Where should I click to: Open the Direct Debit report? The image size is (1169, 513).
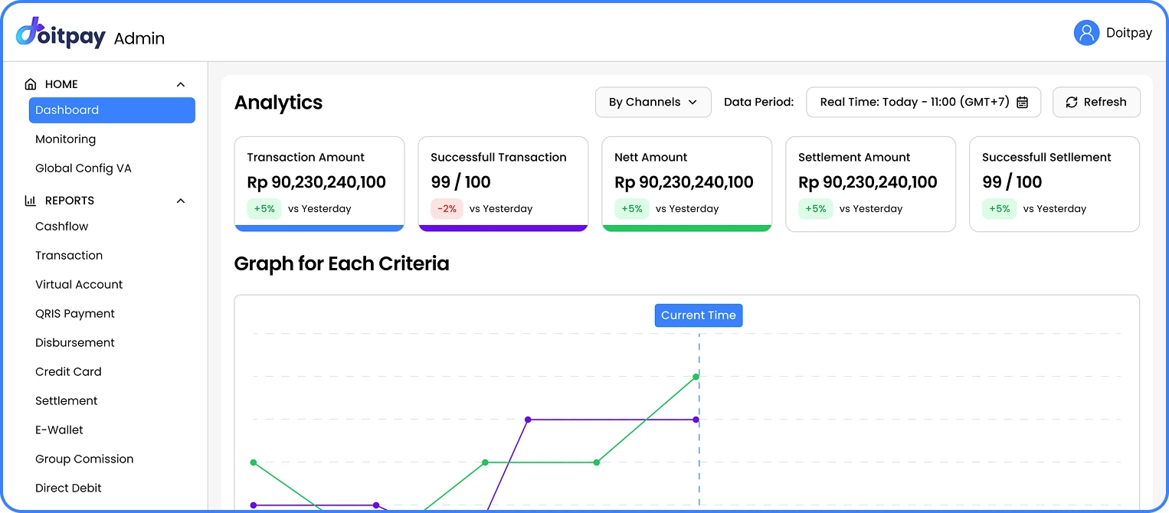pyautogui.click(x=68, y=488)
